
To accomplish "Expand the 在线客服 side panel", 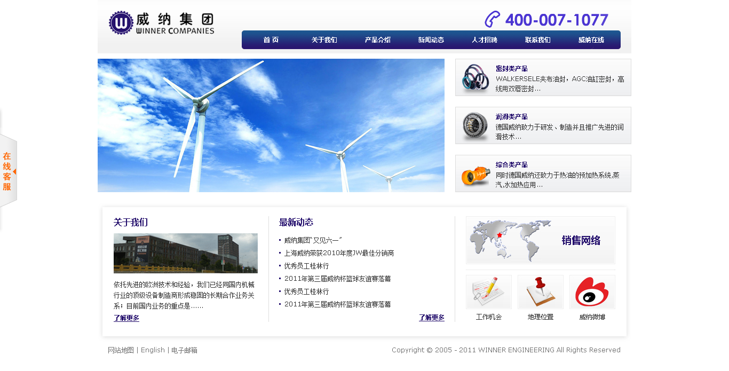I will click(8, 171).
